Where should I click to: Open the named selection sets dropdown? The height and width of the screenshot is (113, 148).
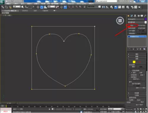click(x=94, y=6)
